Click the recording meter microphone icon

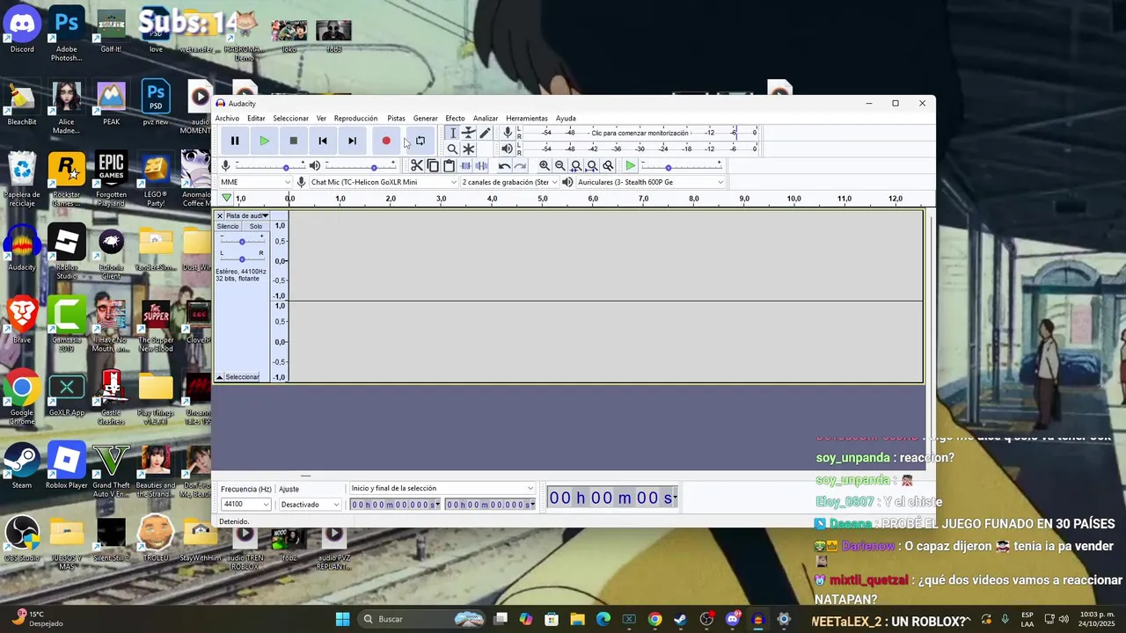(508, 133)
